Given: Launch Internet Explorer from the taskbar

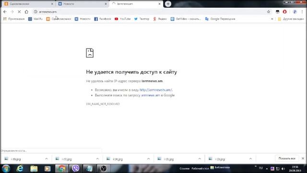Looking at the screenshot, I should [x=20, y=169].
